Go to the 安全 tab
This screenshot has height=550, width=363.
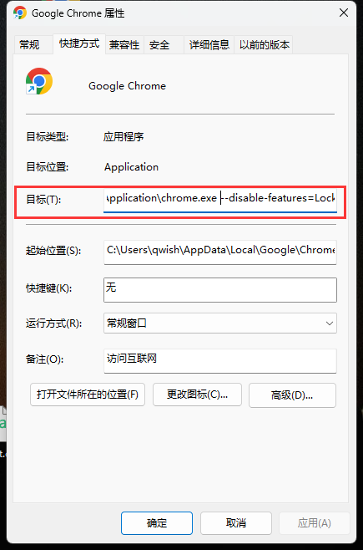point(159,45)
